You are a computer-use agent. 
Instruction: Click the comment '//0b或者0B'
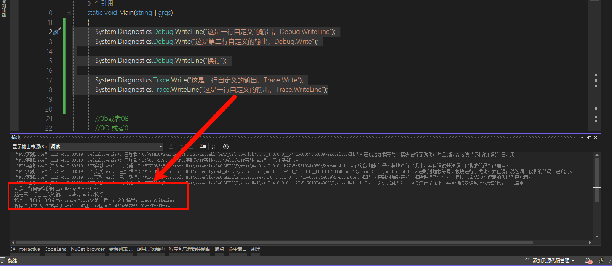click(x=112, y=119)
